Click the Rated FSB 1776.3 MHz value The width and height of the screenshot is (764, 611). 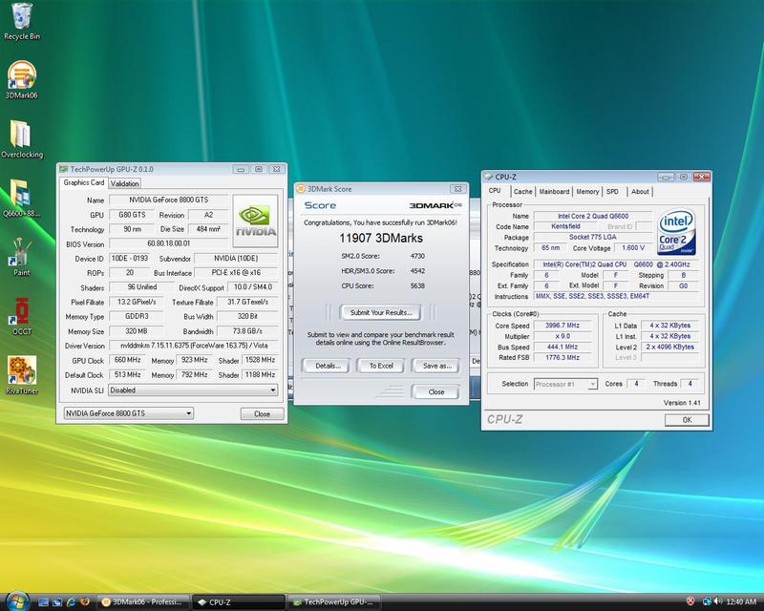tap(562, 357)
